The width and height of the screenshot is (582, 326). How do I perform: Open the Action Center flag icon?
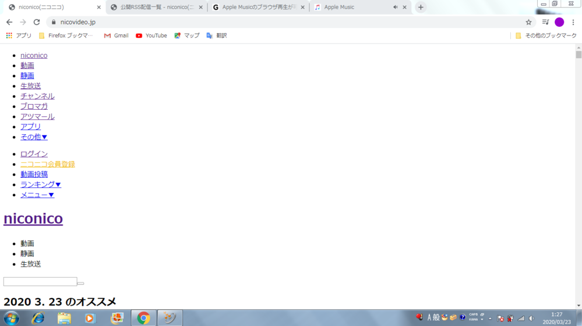500,318
